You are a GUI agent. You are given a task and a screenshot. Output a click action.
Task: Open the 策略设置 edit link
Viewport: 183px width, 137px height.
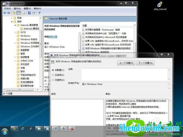pos(53,37)
